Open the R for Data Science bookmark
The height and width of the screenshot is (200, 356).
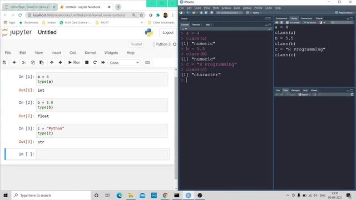[x=76, y=22]
